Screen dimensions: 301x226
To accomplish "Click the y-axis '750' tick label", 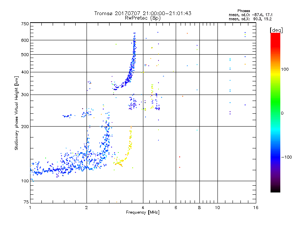I will [x=25, y=24].
